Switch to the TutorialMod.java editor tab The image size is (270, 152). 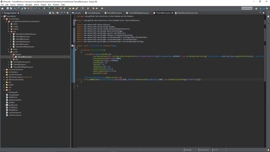coord(93,13)
